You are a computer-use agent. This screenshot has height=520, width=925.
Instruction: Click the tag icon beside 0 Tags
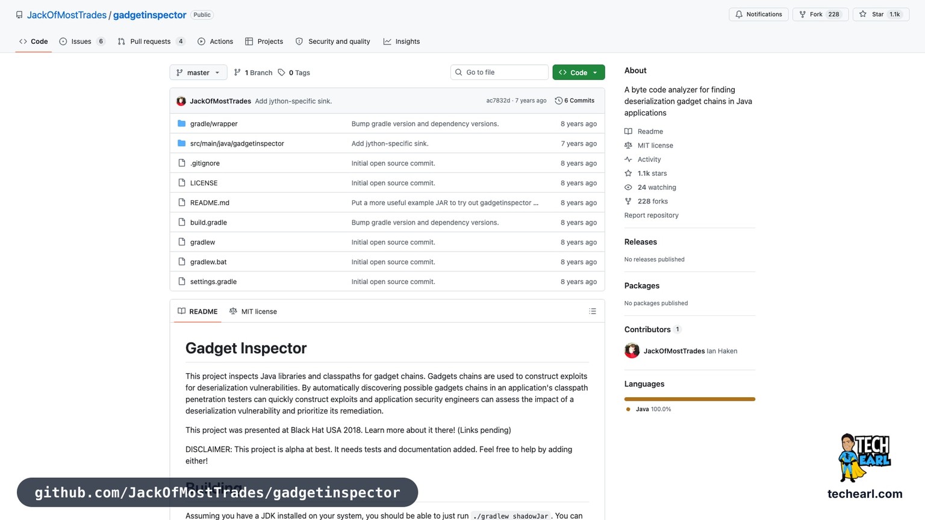(x=281, y=72)
